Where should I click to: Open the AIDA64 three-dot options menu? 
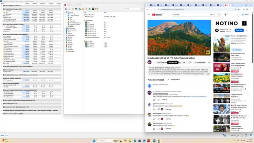pyautogui.click(x=142, y=9)
